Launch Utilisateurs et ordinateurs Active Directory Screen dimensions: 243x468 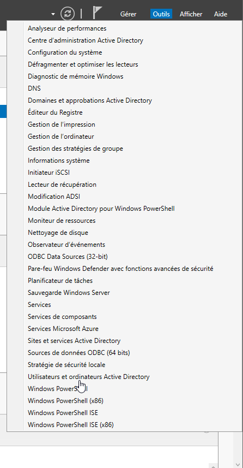point(88,377)
